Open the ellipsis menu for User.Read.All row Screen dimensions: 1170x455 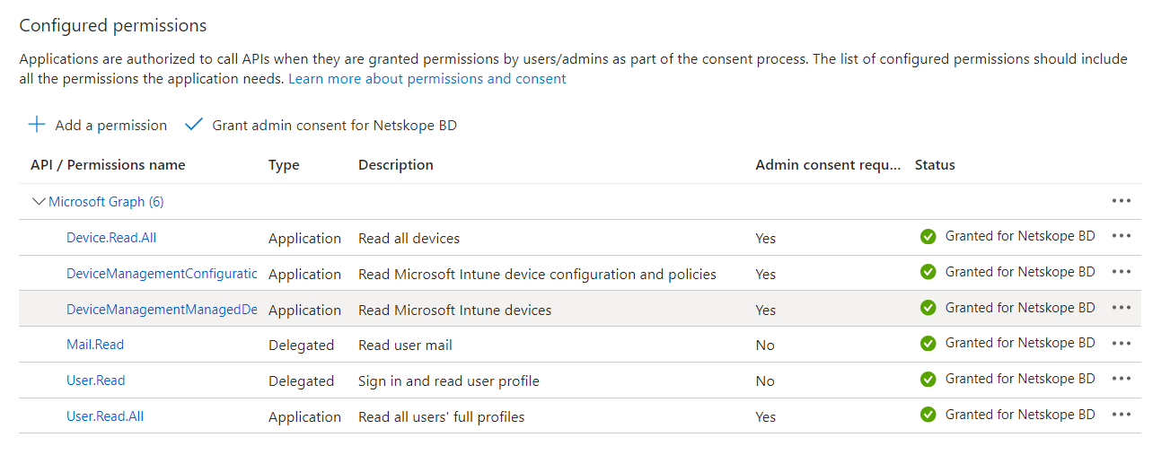pyautogui.click(x=1122, y=415)
